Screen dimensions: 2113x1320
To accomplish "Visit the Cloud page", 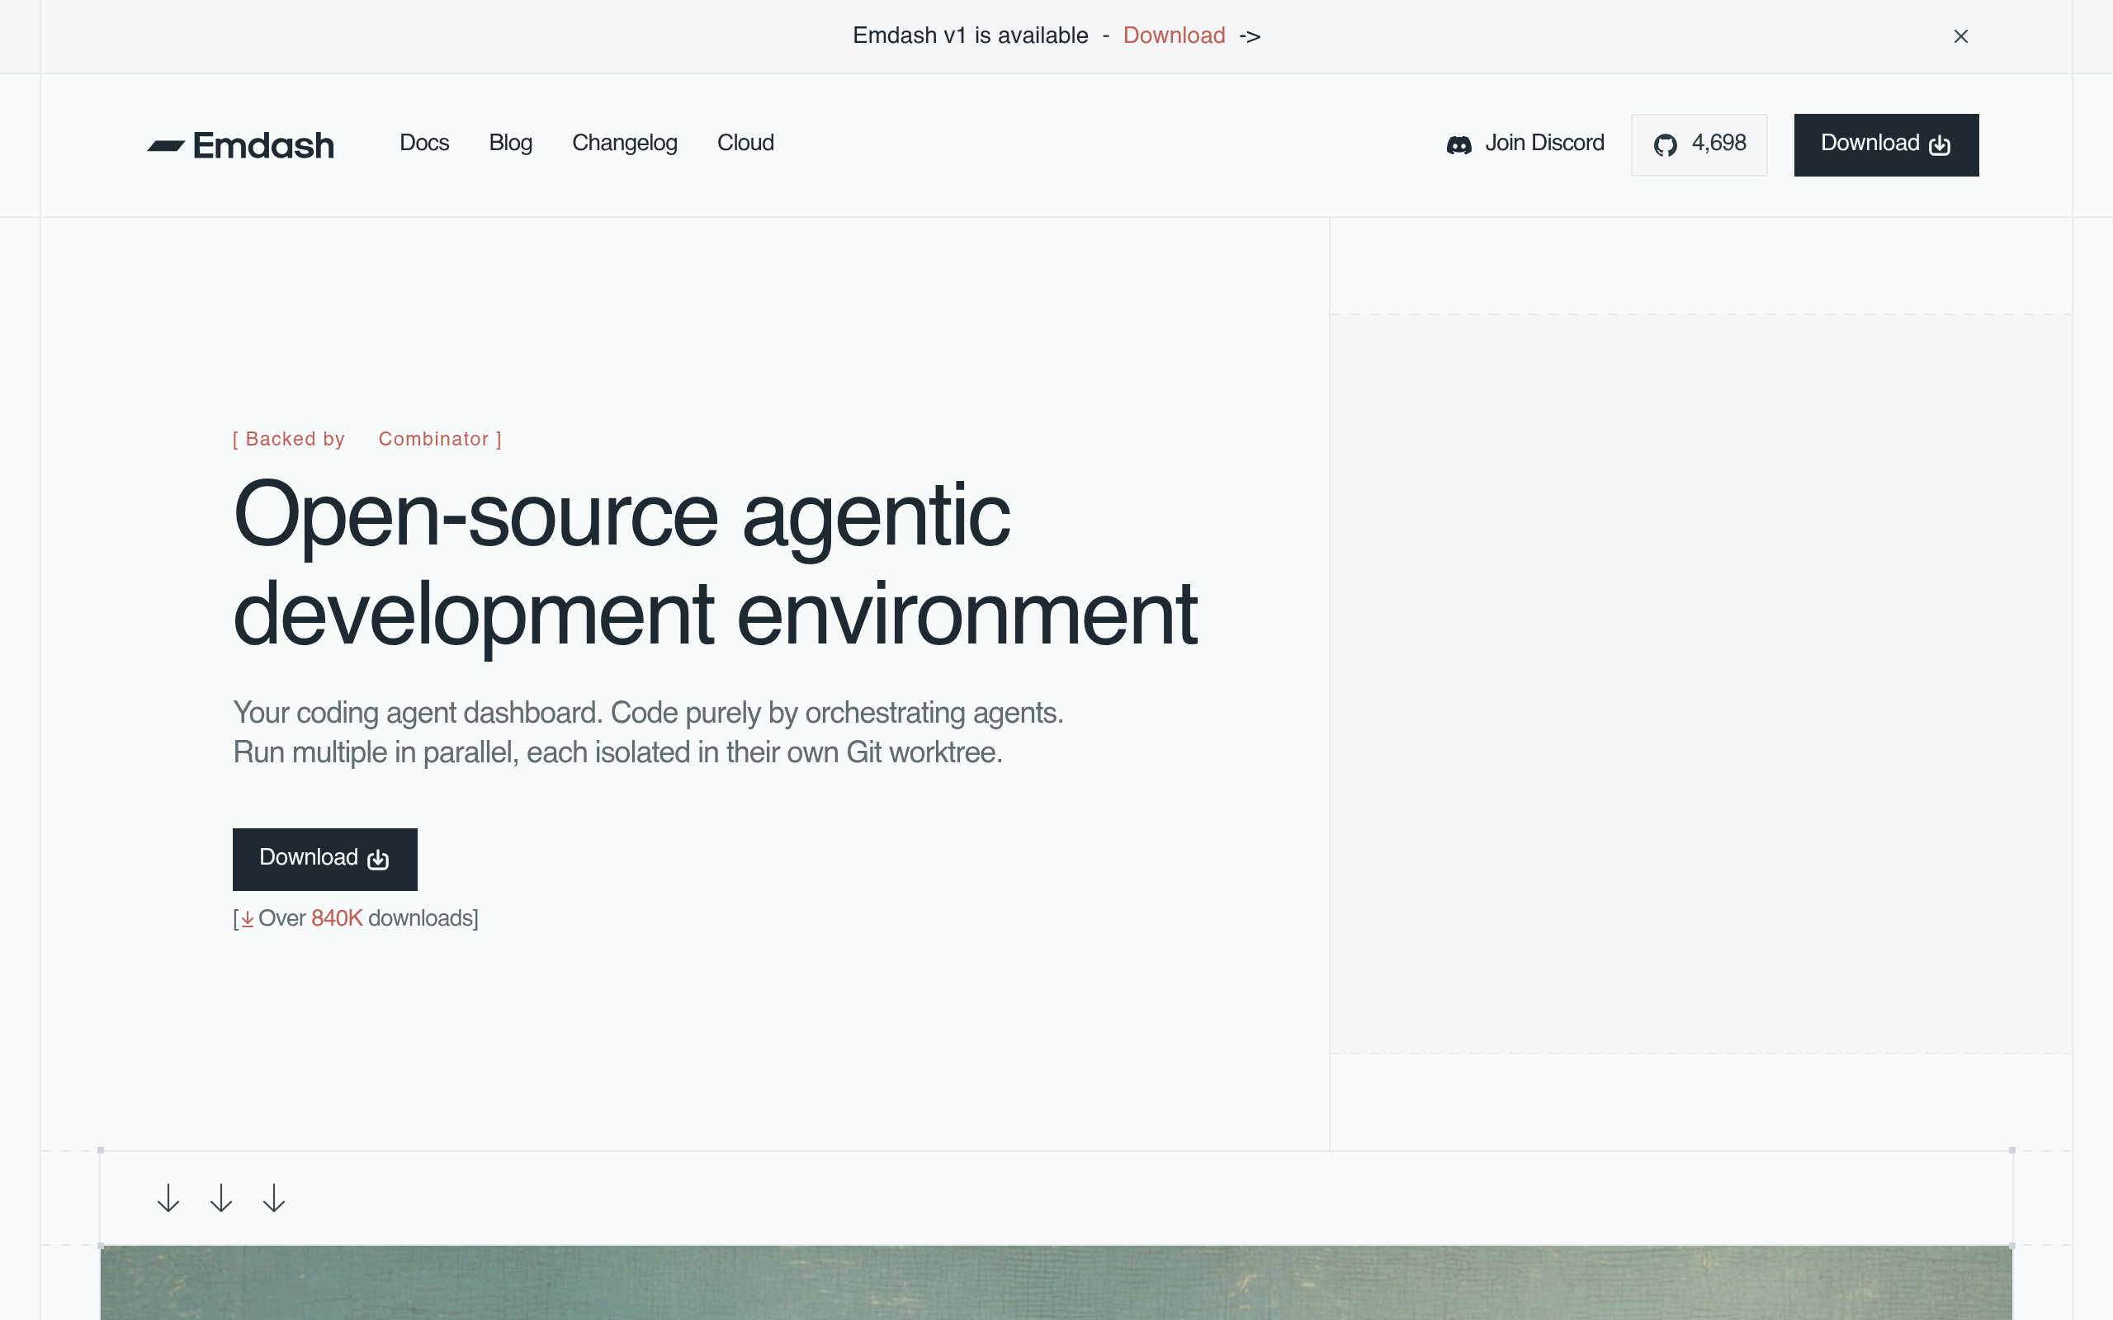I will [745, 144].
